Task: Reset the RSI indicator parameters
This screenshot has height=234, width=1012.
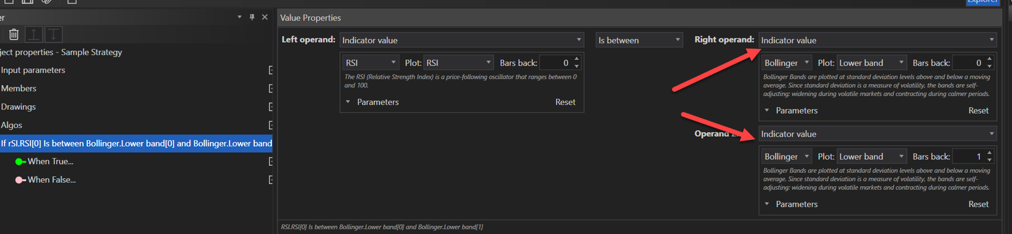Action: 565,102
